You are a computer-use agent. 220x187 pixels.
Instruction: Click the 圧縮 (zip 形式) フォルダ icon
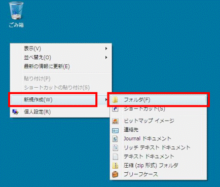(115, 166)
